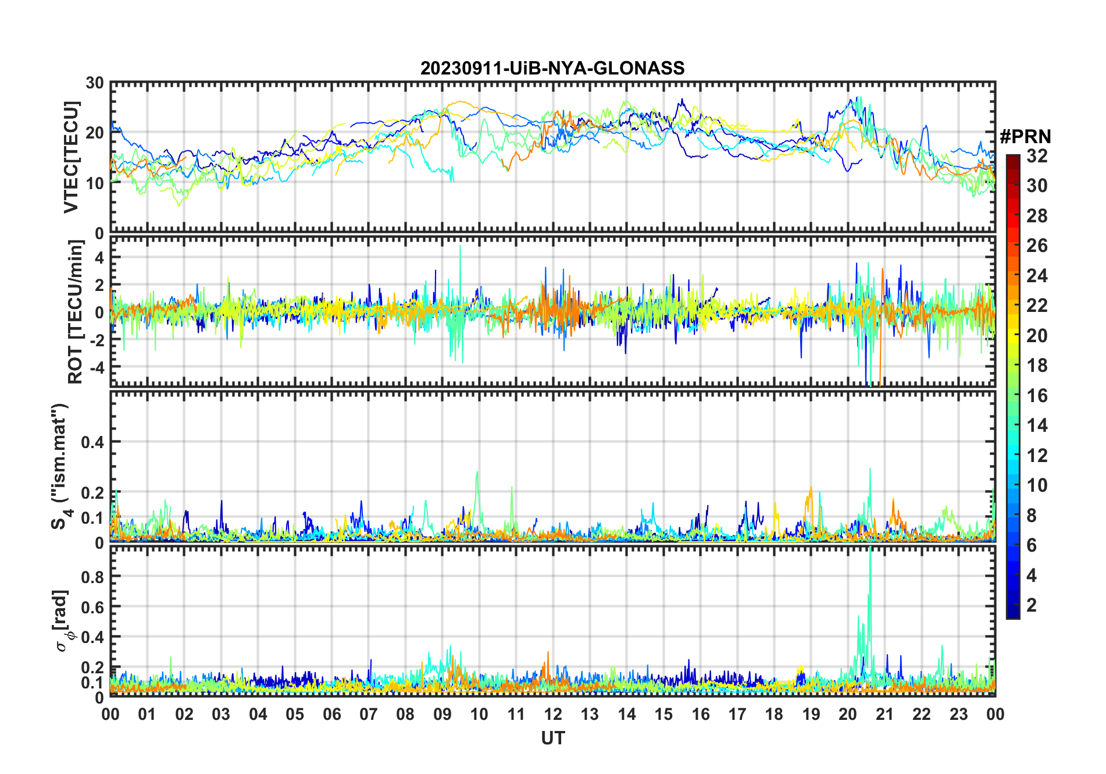The width and height of the screenshot is (1106, 774).
Task: Select UT axis hour label 06
Action: (x=332, y=714)
